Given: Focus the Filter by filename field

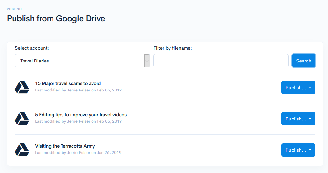Looking at the screenshot, I should [x=221, y=61].
